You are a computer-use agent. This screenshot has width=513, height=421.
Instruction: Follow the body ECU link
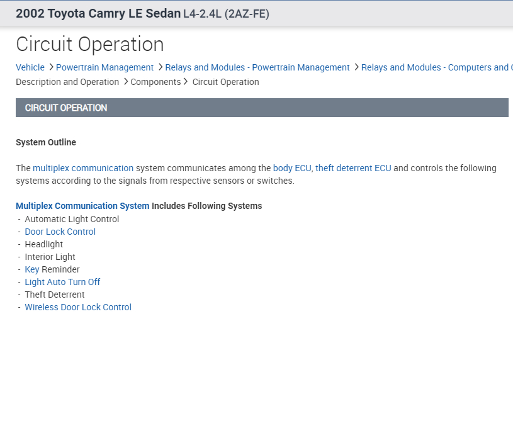click(292, 168)
